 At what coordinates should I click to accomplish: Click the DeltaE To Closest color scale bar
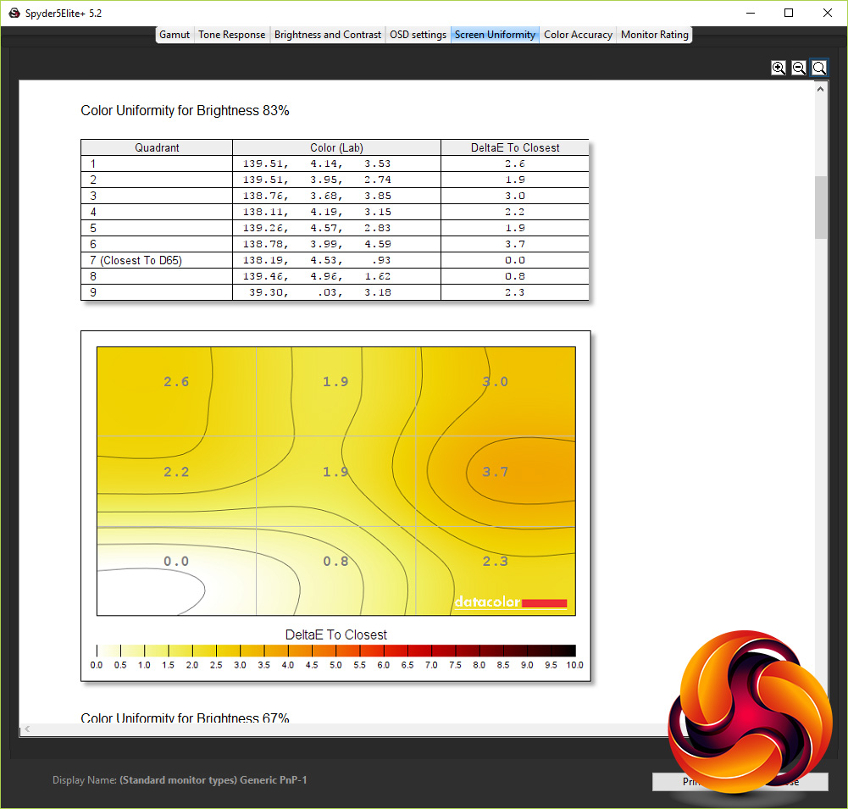click(x=335, y=651)
